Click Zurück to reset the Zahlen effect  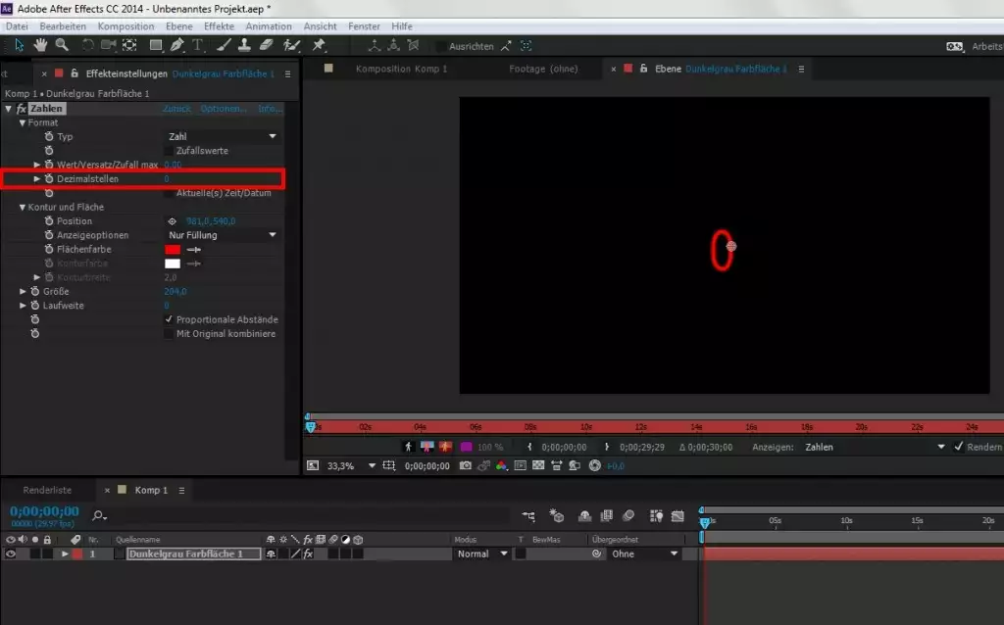(176, 109)
